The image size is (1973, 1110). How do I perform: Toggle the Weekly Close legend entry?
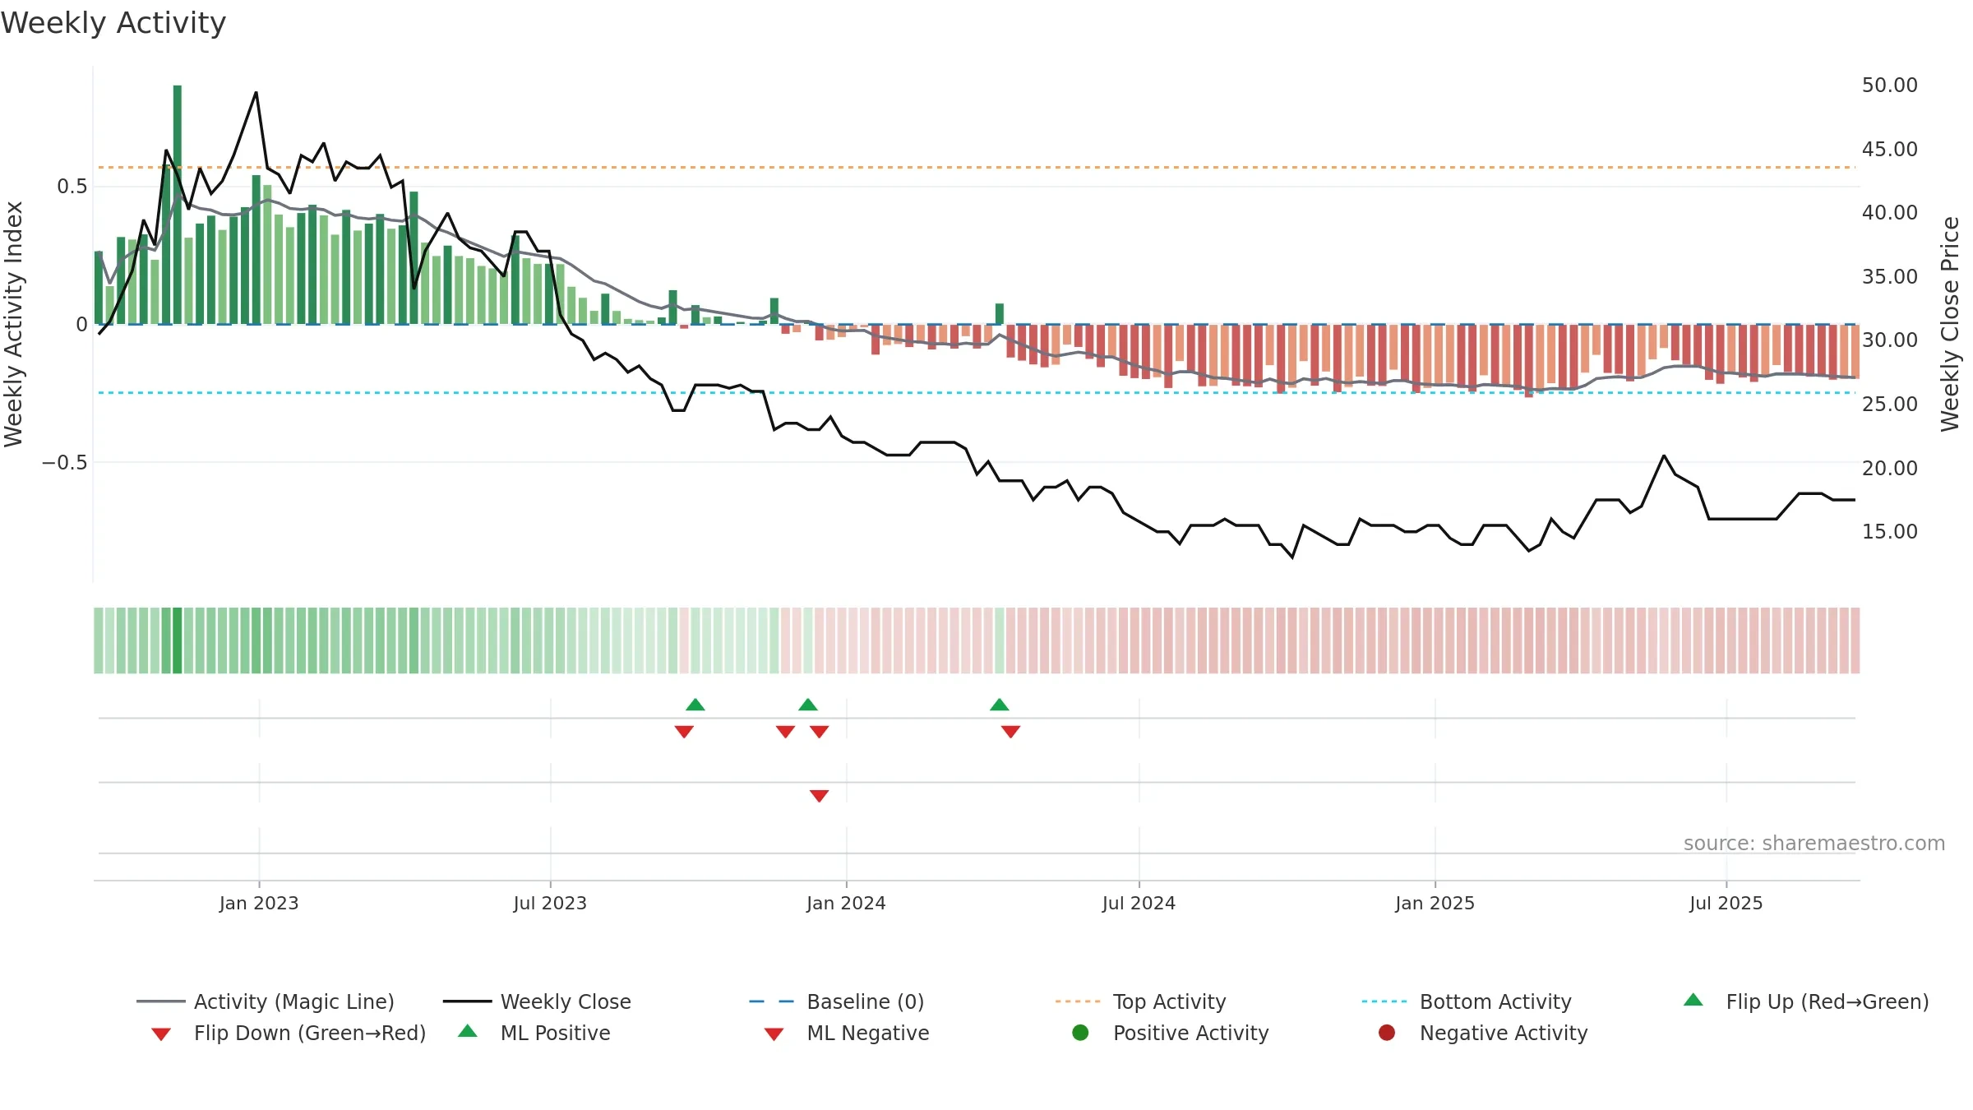[537, 1001]
